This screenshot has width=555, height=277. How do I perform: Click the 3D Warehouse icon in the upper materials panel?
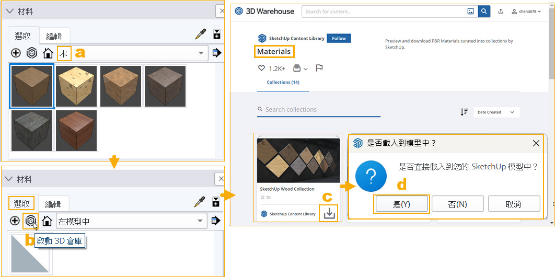tap(32, 53)
